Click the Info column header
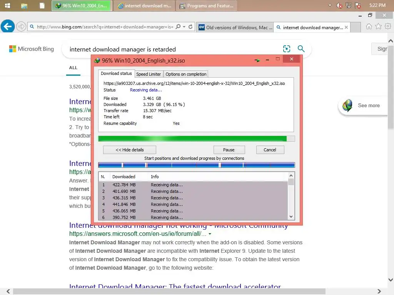This screenshot has height=295, width=394. [x=155, y=177]
